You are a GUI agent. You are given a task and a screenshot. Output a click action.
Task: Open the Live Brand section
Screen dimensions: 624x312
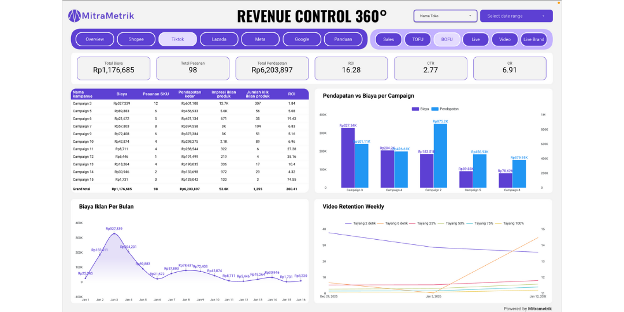pyautogui.click(x=534, y=39)
